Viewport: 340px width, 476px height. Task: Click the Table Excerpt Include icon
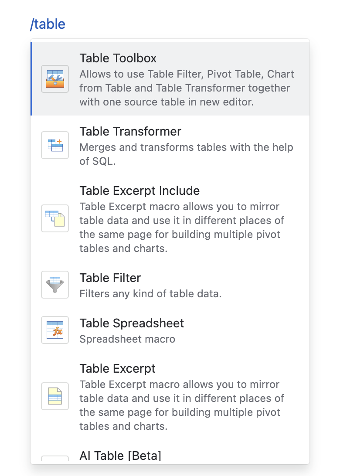(x=55, y=218)
